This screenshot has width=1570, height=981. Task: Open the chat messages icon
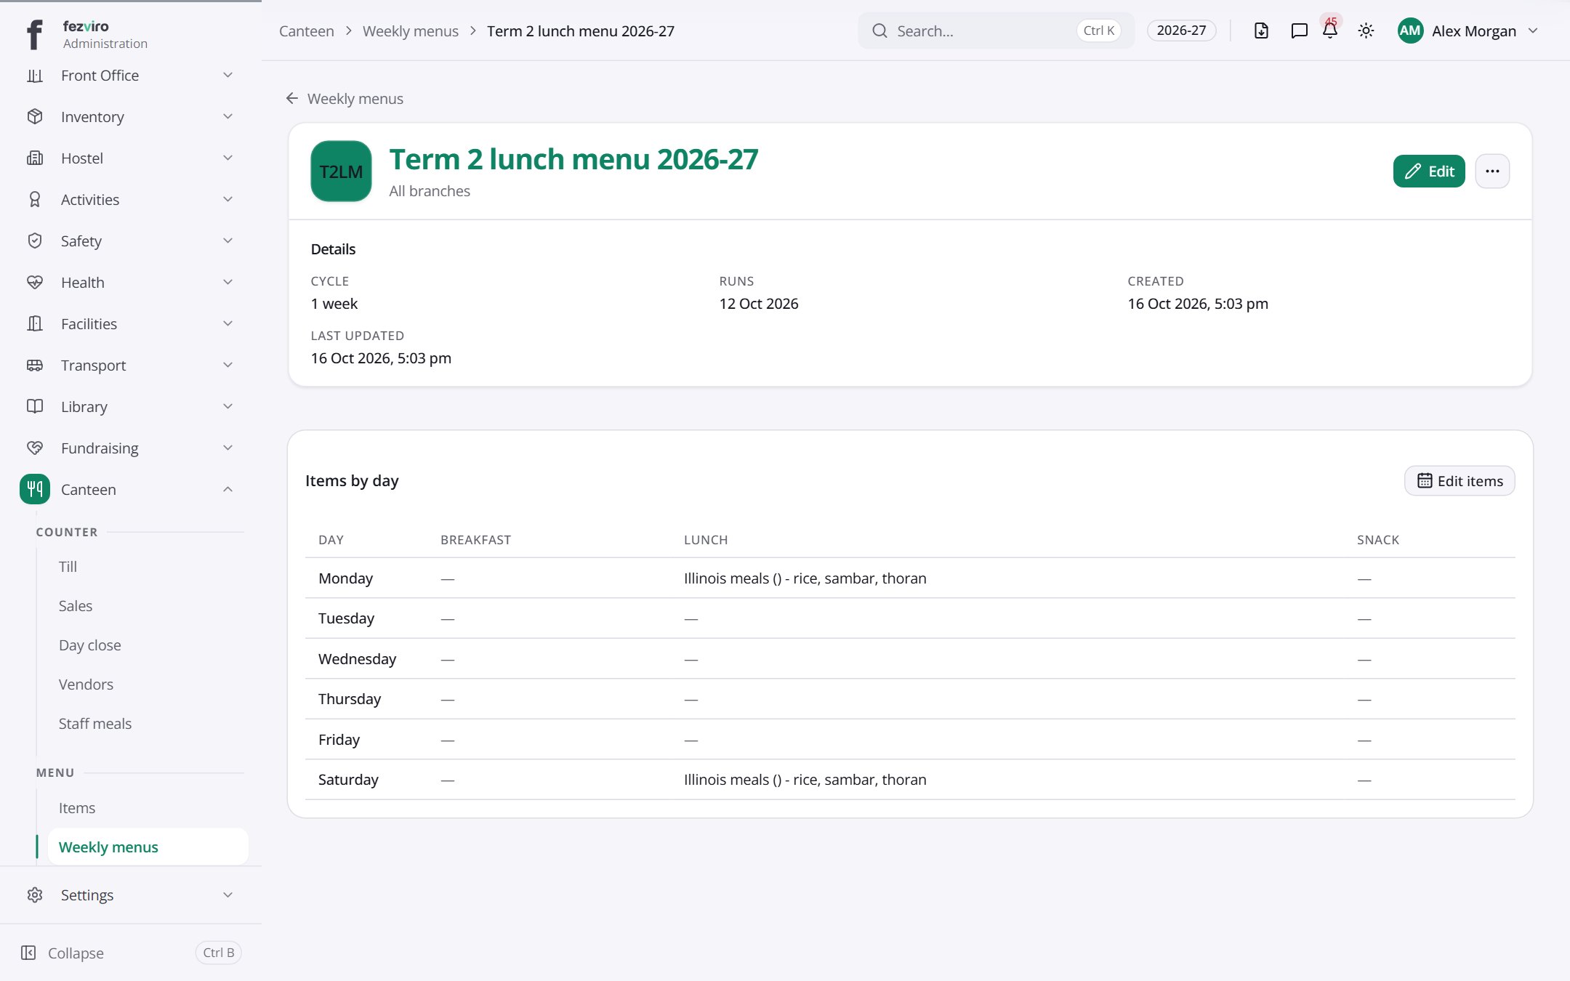click(1299, 31)
